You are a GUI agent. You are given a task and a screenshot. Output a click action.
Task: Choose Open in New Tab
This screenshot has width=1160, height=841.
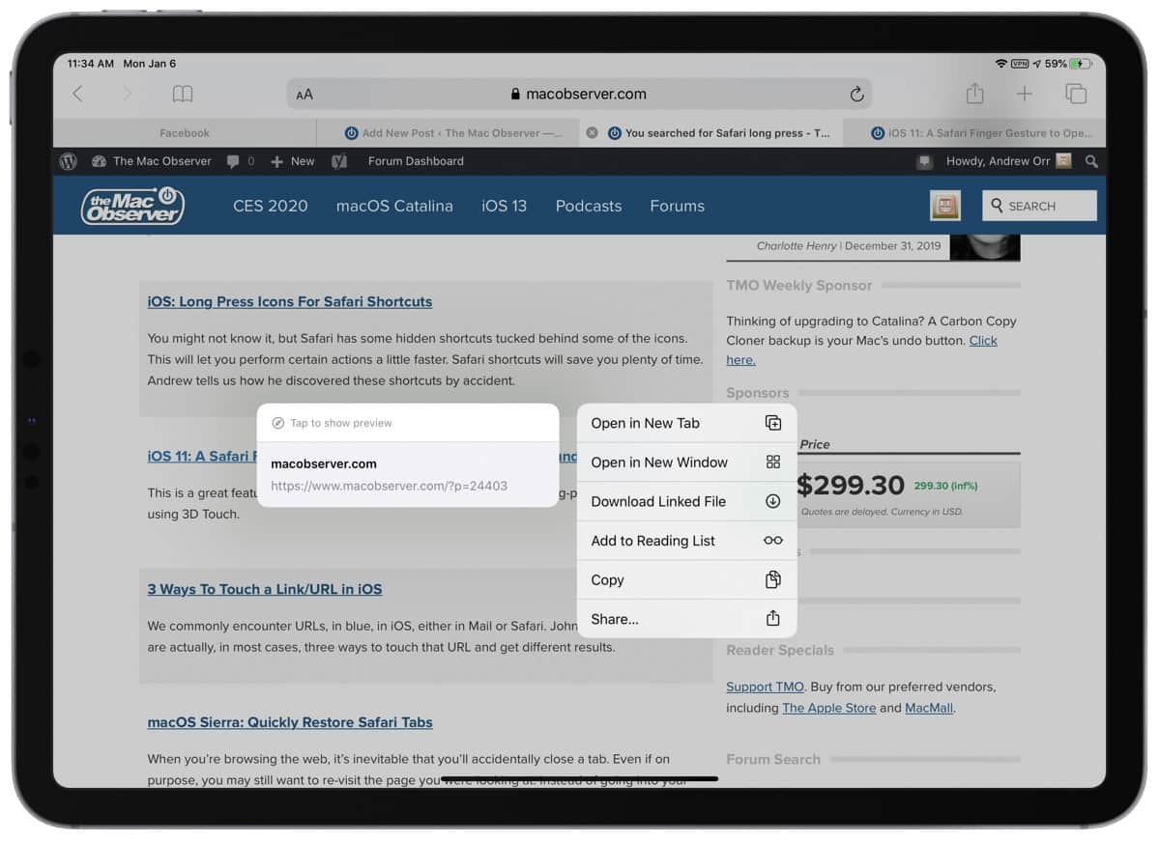click(687, 423)
